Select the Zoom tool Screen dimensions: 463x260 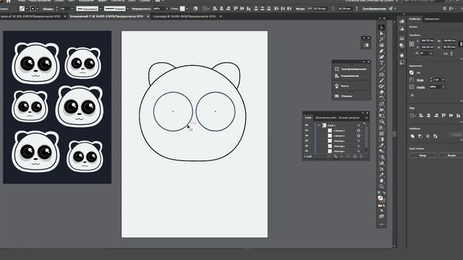[x=381, y=186]
